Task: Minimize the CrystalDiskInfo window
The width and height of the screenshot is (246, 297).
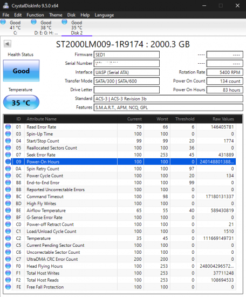Action: coord(204,6)
